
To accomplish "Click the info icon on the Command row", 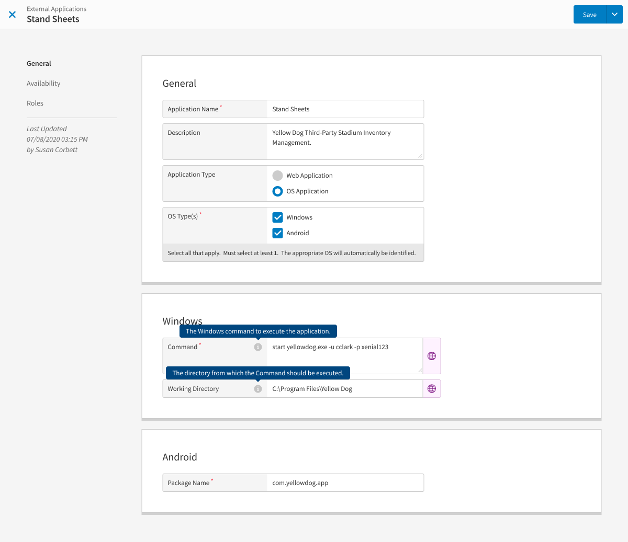I will [x=257, y=347].
